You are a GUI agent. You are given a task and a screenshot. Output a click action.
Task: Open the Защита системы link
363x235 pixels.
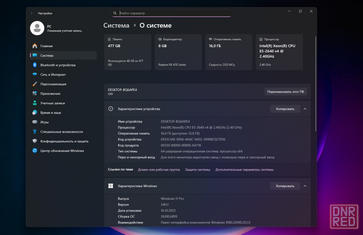point(197,169)
